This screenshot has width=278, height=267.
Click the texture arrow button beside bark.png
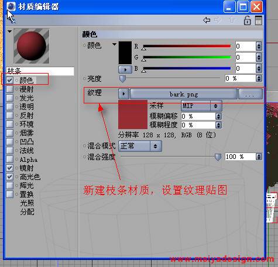(x=123, y=94)
